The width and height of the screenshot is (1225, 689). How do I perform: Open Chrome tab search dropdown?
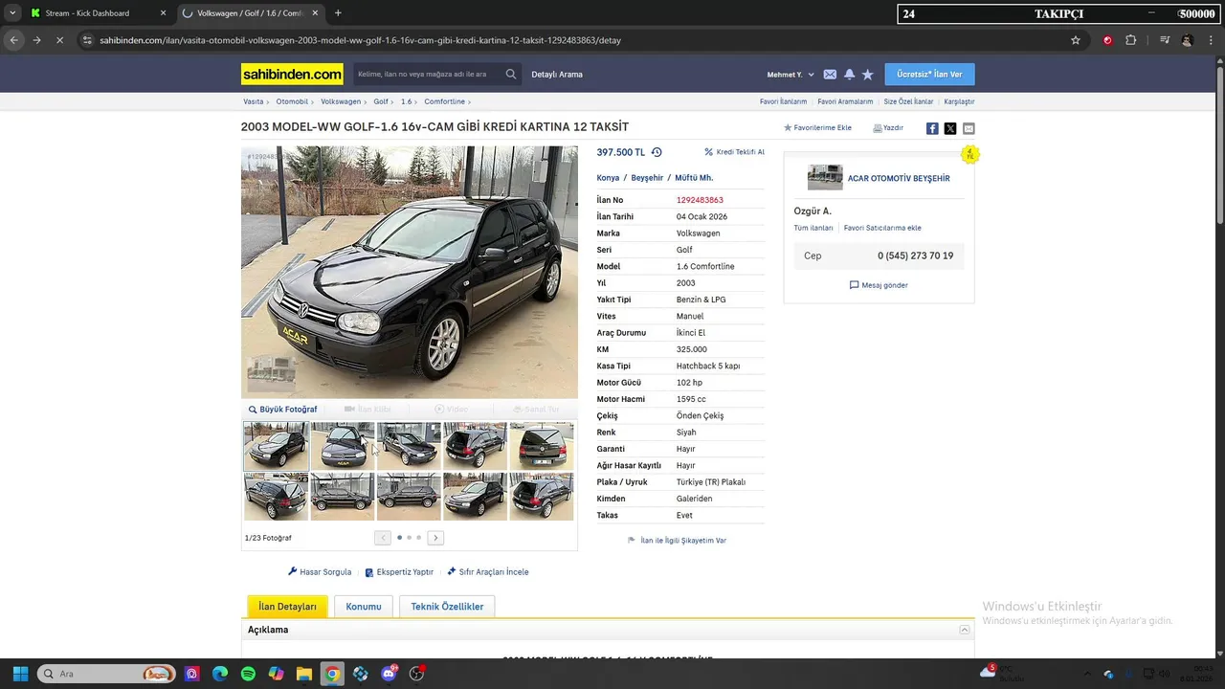(12, 13)
